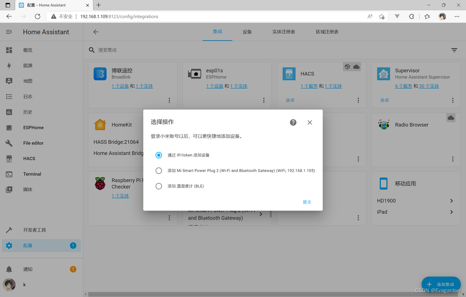This screenshot has width=466, height=297.
Task: Open a new browser tab
Action: click(98, 5)
